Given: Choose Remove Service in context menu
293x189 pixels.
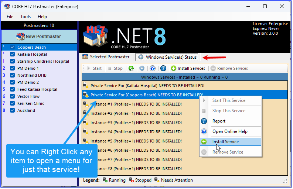Looking at the screenshot, I should point(231,152).
